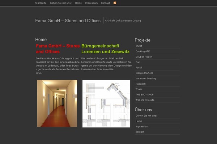Open the hallway corridor photo thumbnail
Image resolution: width=217 pixels, height=144 pixels.
pos(57,103)
